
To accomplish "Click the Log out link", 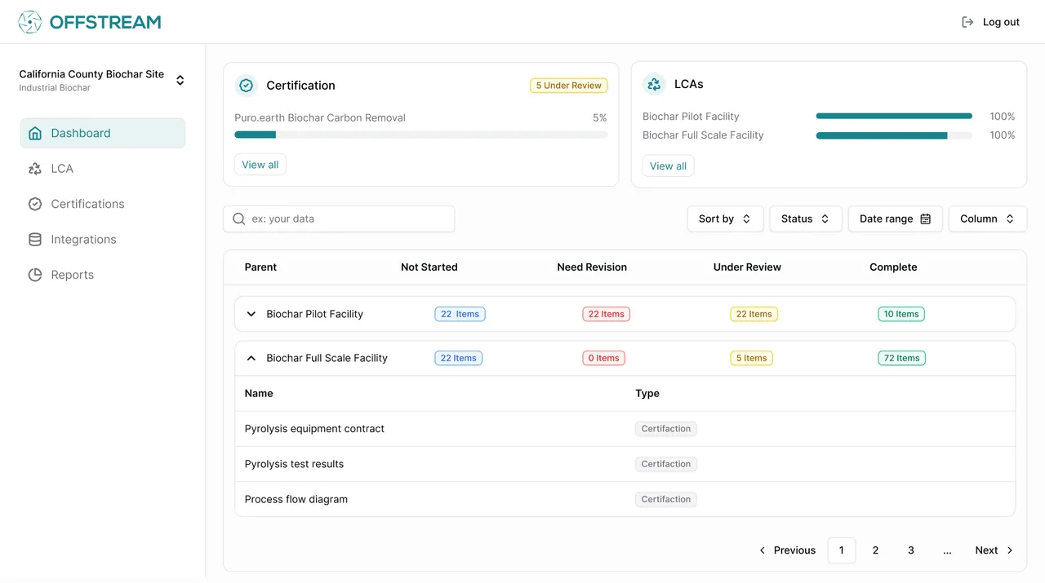I will (x=990, y=22).
